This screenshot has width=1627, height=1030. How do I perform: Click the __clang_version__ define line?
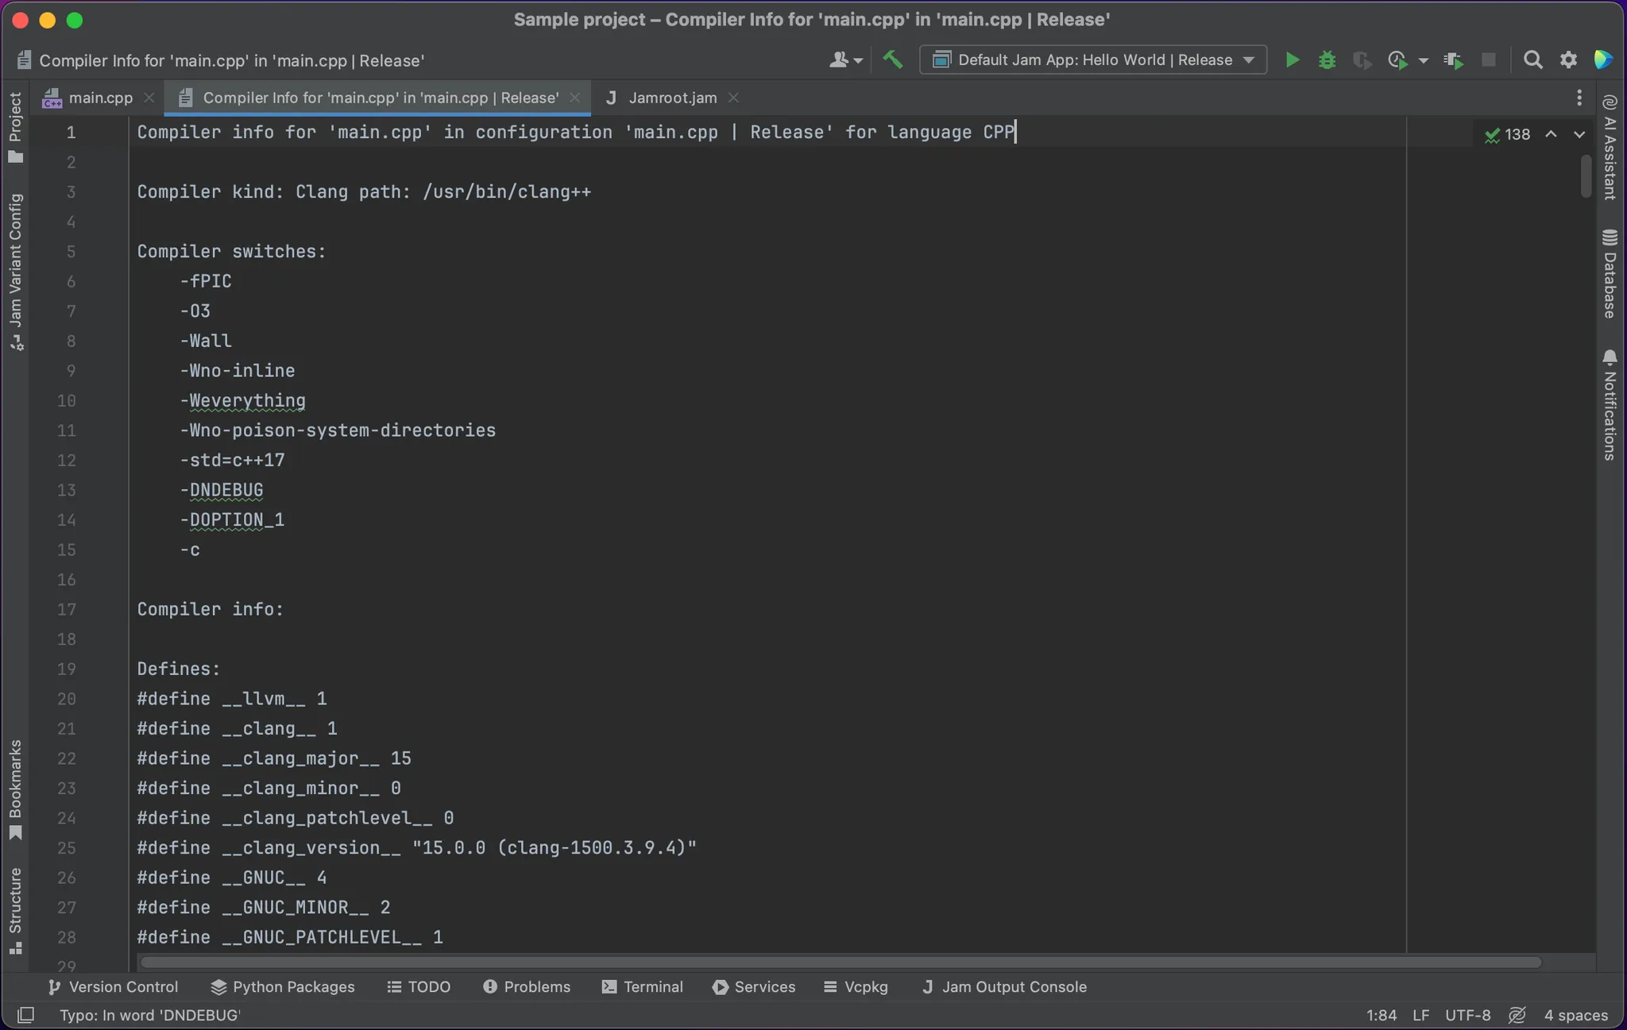[x=416, y=847]
